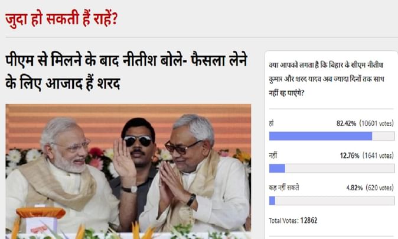Click the '4.82%' percentage figure
398x239 pixels.
(x=354, y=188)
